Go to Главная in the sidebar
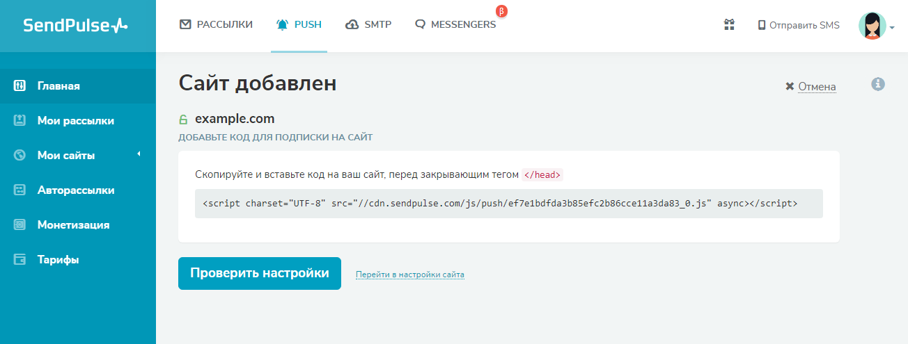This screenshot has width=908, height=344. pos(78,86)
